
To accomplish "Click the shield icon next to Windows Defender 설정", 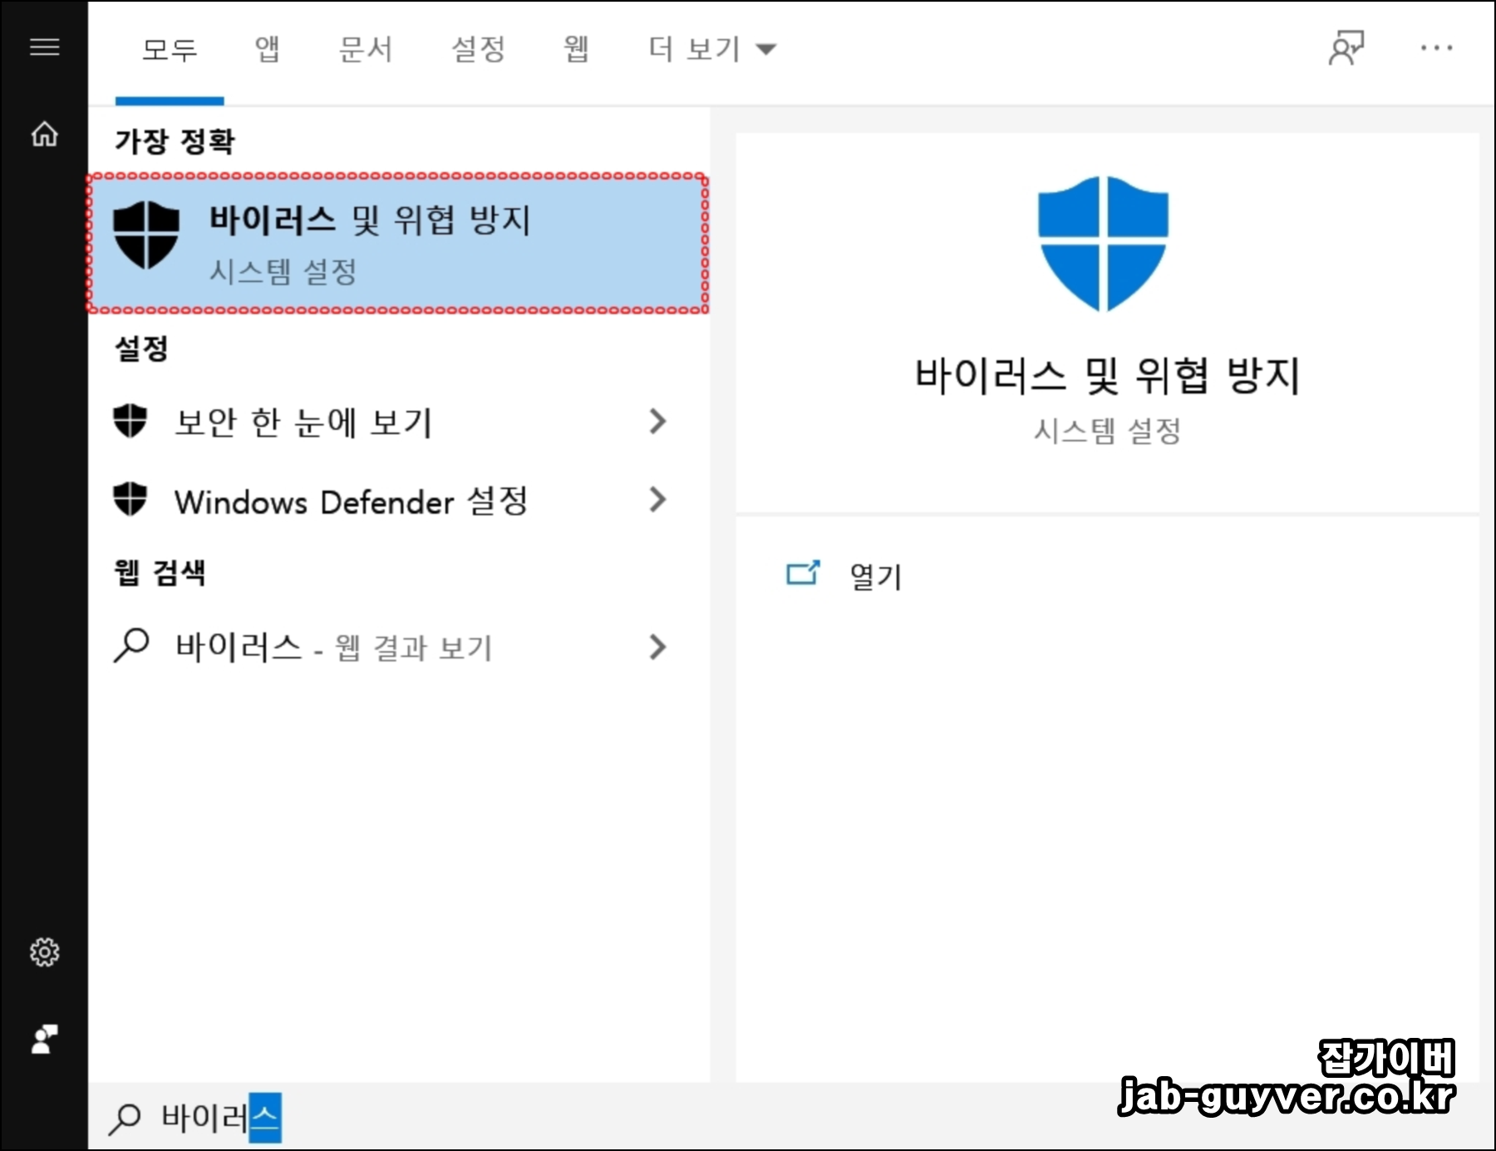I will pos(130,499).
